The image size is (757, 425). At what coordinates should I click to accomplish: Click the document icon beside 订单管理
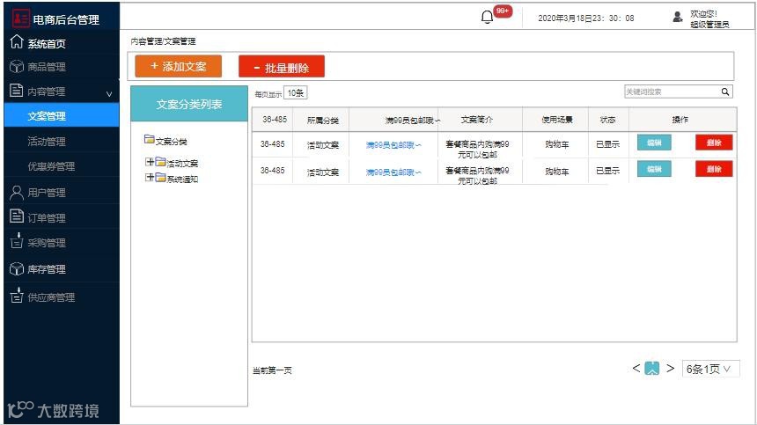pos(17,216)
